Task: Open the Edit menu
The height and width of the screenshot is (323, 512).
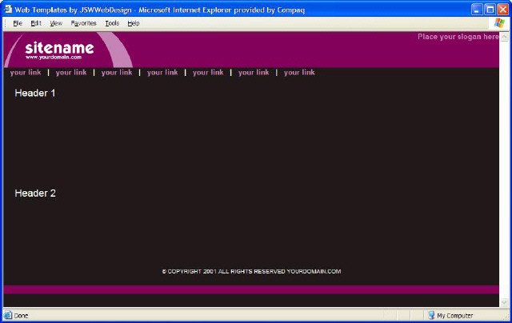Action: point(36,23)
